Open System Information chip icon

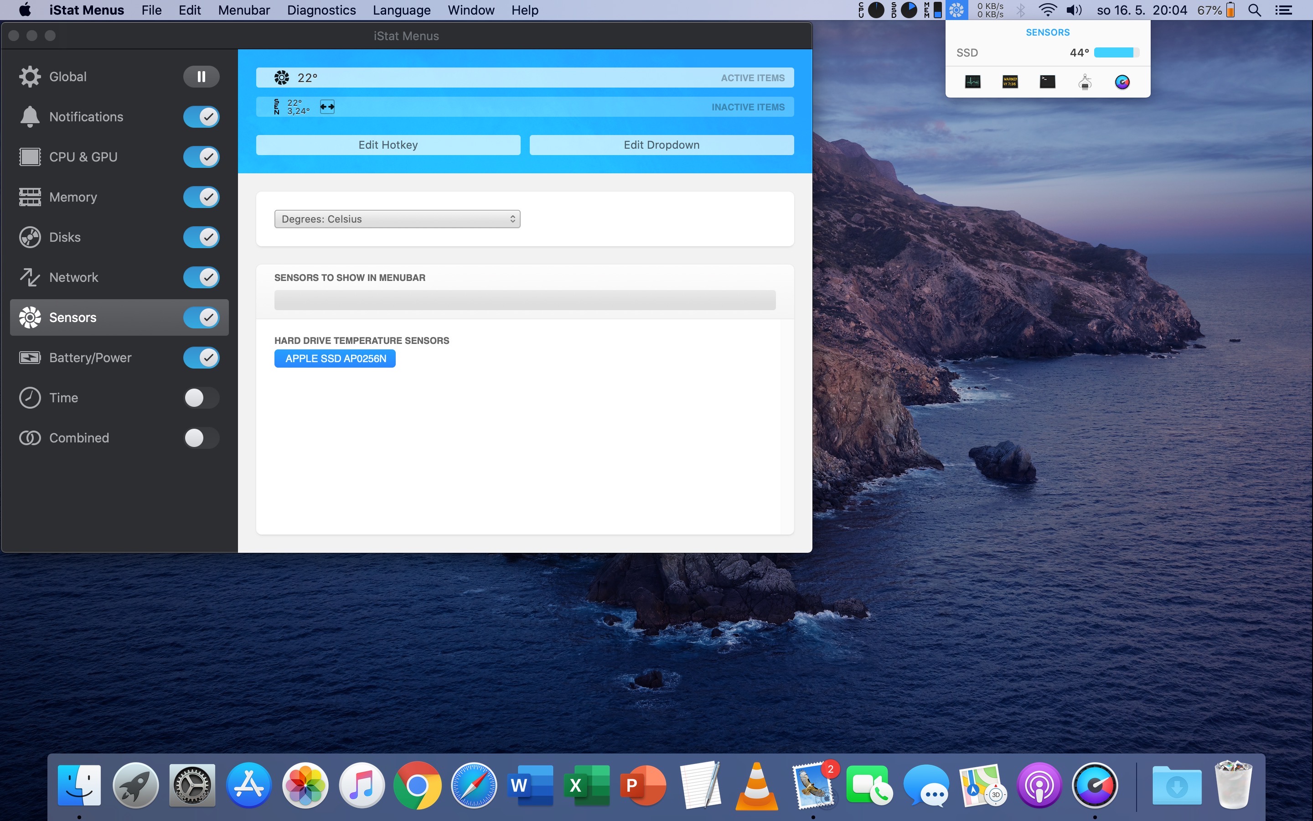1085,82
